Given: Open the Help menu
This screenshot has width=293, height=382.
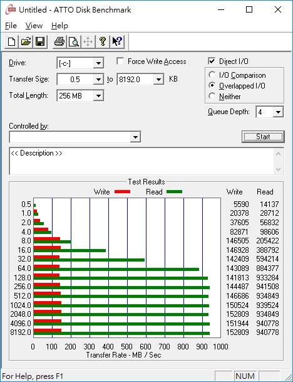Looking at the screenshot, I should click(59, 26).
